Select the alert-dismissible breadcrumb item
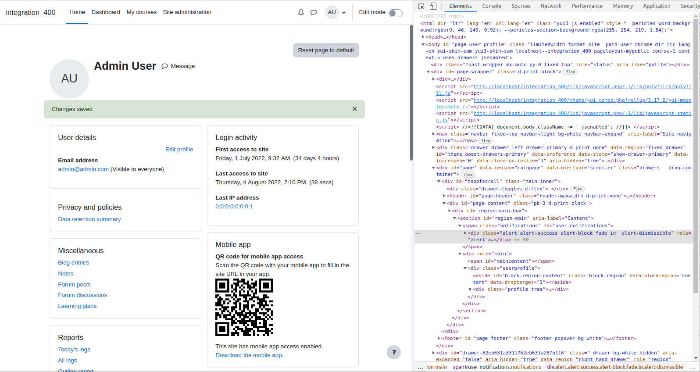Viewport: 700px width, 372px height. click(x=615, y=367)
